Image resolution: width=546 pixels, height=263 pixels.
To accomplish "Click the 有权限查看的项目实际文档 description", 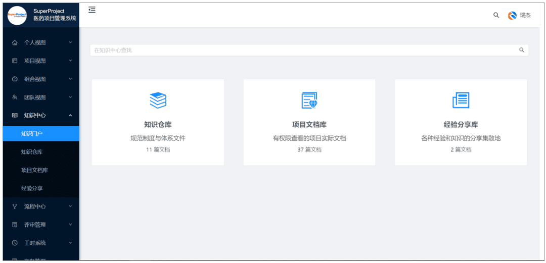I will click(x=309, y=138).
